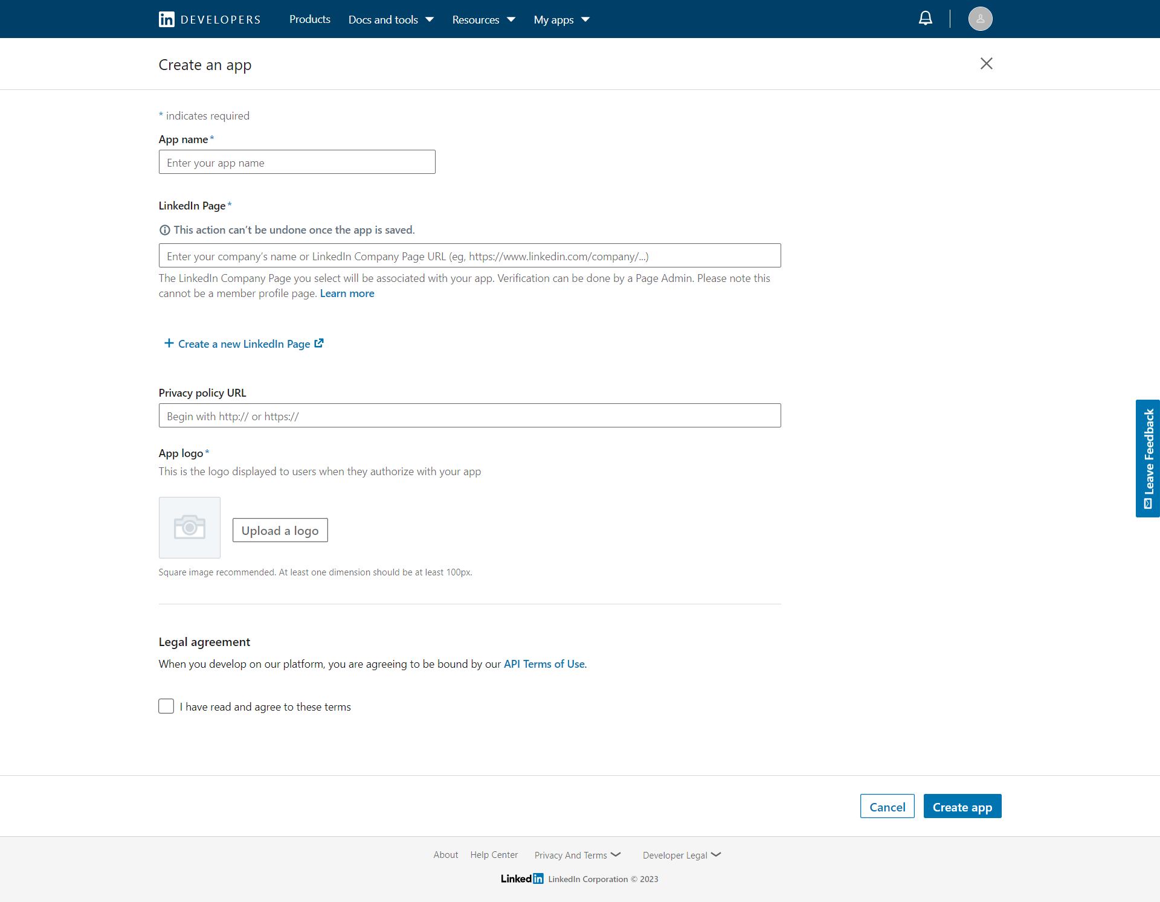Expand Privacy And Terms in the footer
This screenshot has width=1160, height=902.
[x=578, y=855]
